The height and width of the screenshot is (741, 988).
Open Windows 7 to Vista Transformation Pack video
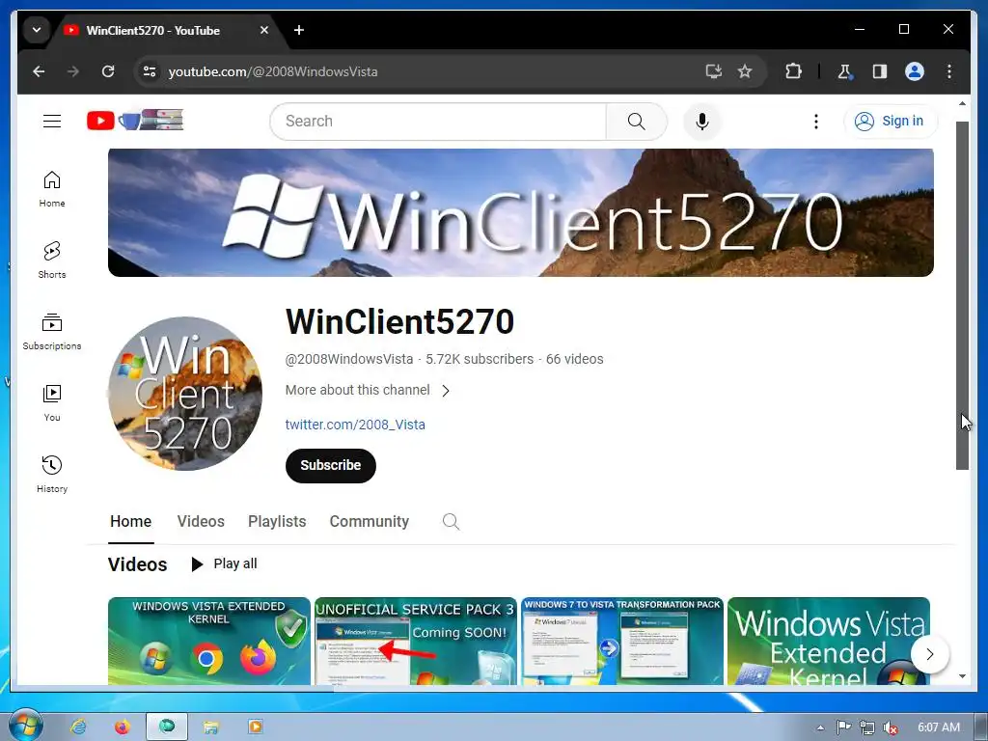click(622, 641)
